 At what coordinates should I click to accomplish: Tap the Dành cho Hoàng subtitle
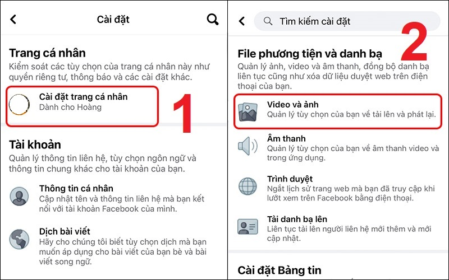(x=70, y=108)
